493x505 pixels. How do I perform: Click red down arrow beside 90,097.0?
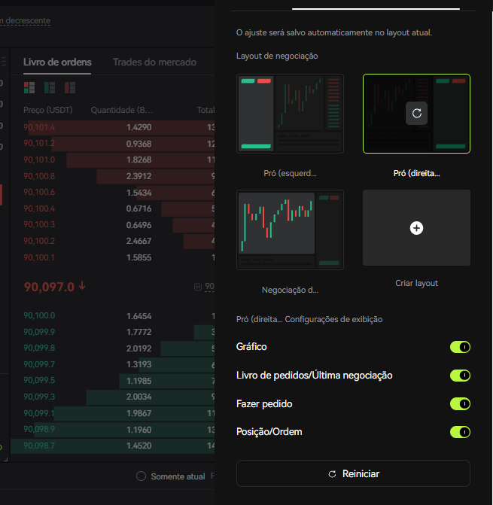click(x=82, y=286)
